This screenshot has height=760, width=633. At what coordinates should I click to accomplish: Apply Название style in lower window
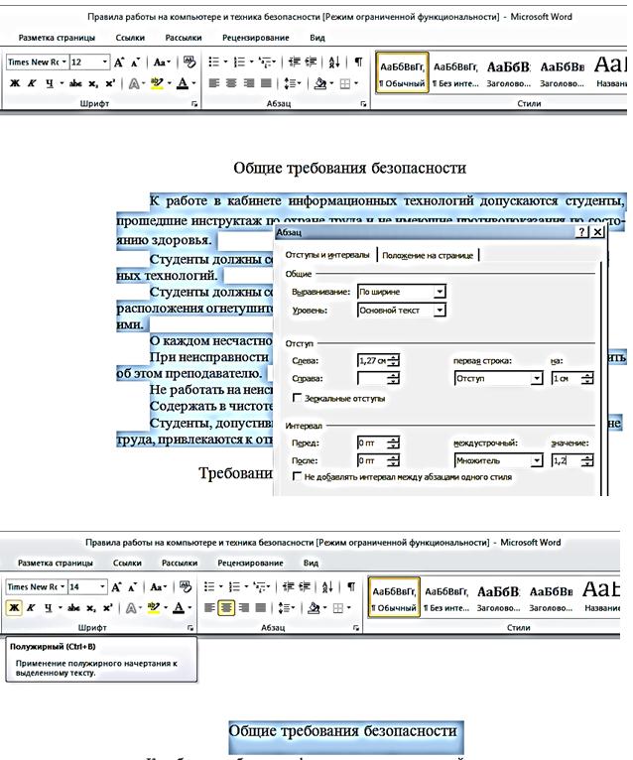601,597
